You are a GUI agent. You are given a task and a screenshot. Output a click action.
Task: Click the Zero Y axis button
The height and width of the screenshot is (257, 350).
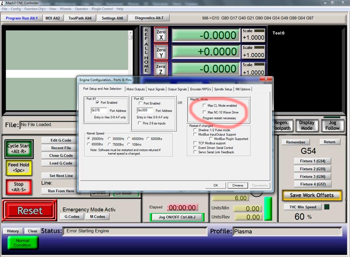(161, 52)
